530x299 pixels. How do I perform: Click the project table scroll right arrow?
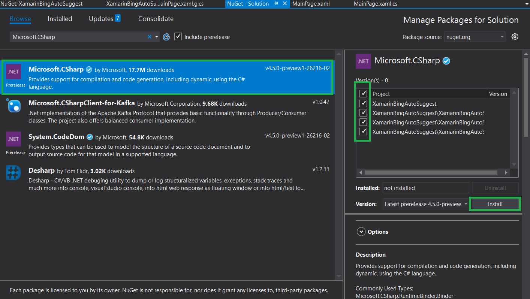pos(506,173)
